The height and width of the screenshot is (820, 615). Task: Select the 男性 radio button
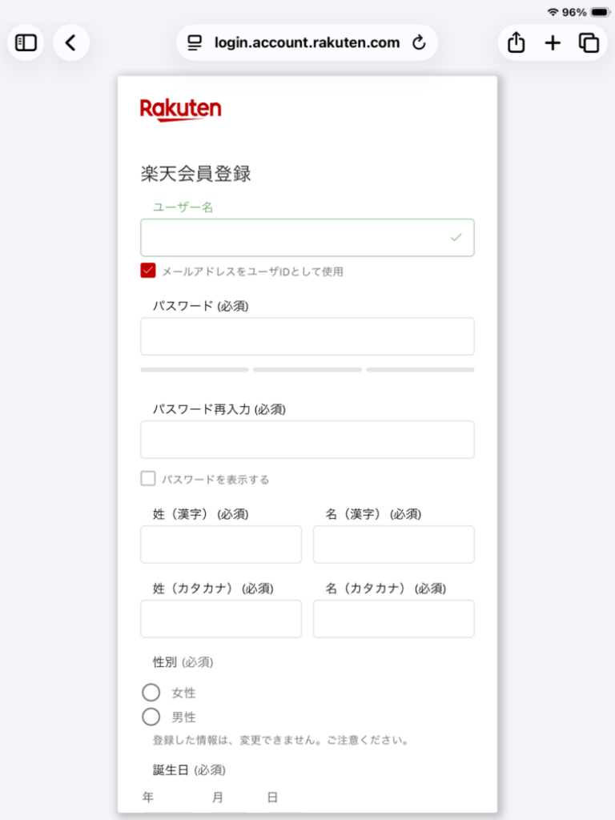[x=151, y=717]
